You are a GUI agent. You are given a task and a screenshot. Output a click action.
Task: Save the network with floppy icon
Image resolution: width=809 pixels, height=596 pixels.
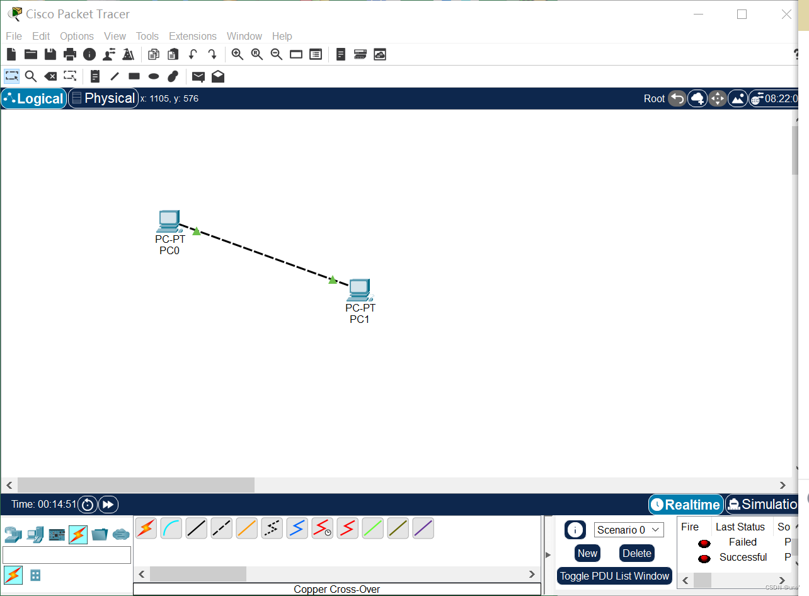coord(50,54)
